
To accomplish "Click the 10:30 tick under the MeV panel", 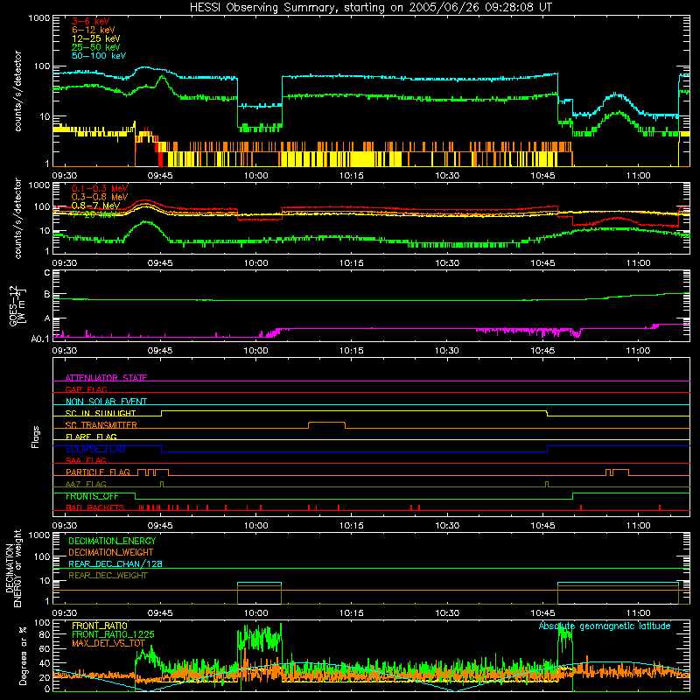I will 447,263.
